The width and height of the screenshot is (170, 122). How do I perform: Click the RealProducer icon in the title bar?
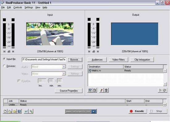coord(2,2)
